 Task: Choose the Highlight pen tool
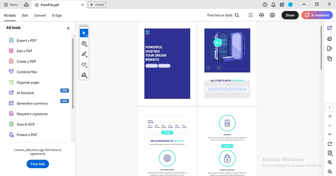pos(84,54)
